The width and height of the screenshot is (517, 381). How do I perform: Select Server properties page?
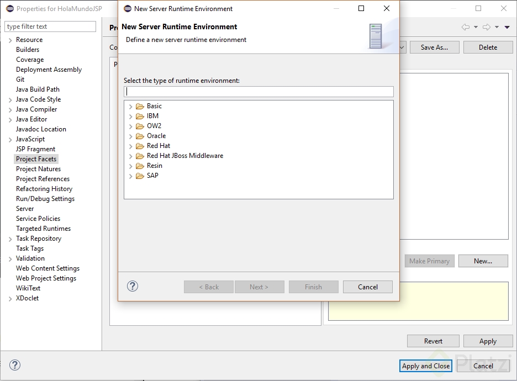[x=25, y=209]
